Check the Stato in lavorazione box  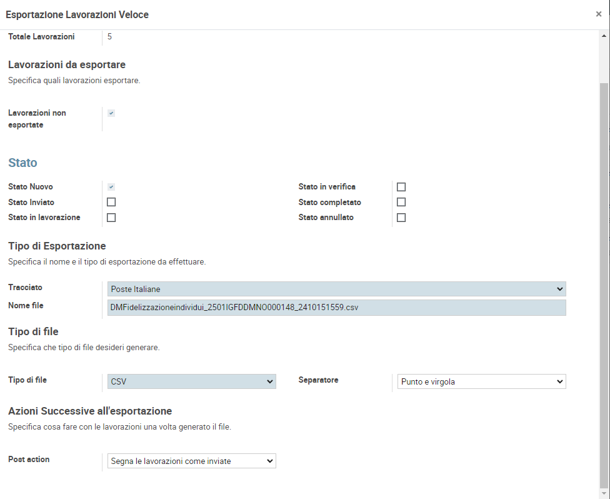(x=111, y=218)
